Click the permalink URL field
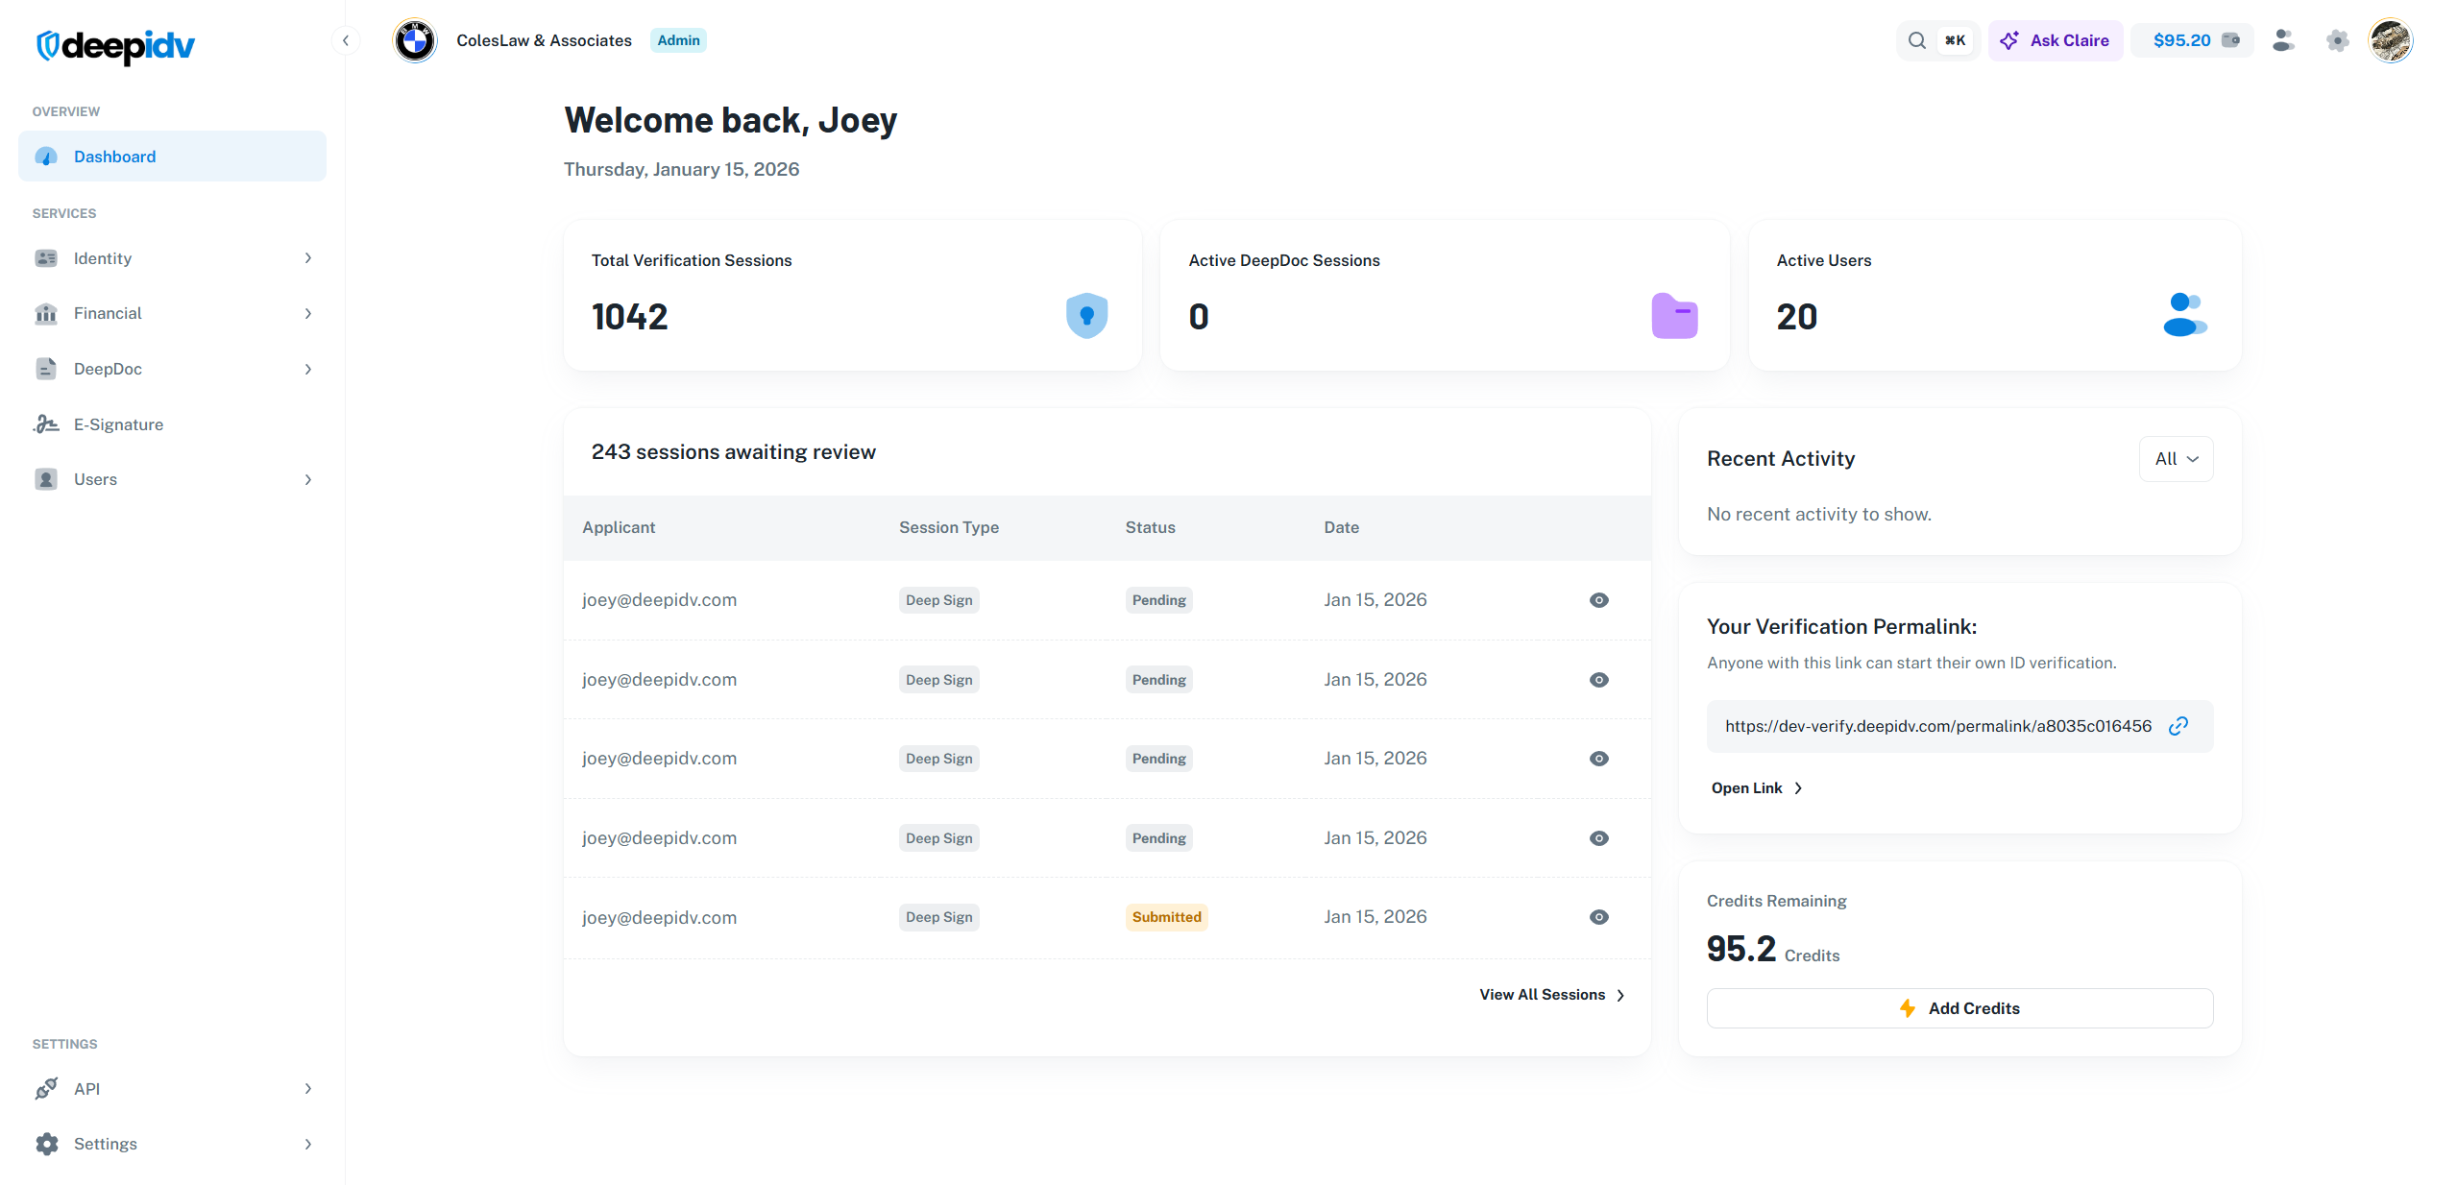Screen dimensions: 2458x1185 (1937, 726)
